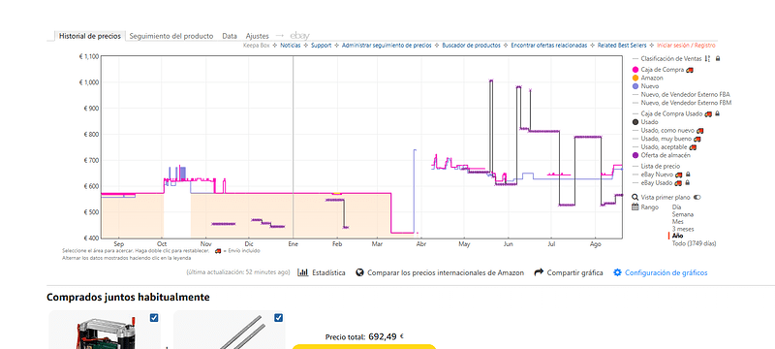Click Iniciar sesión / Registro
775x349 pixels.
click(686, 46)
